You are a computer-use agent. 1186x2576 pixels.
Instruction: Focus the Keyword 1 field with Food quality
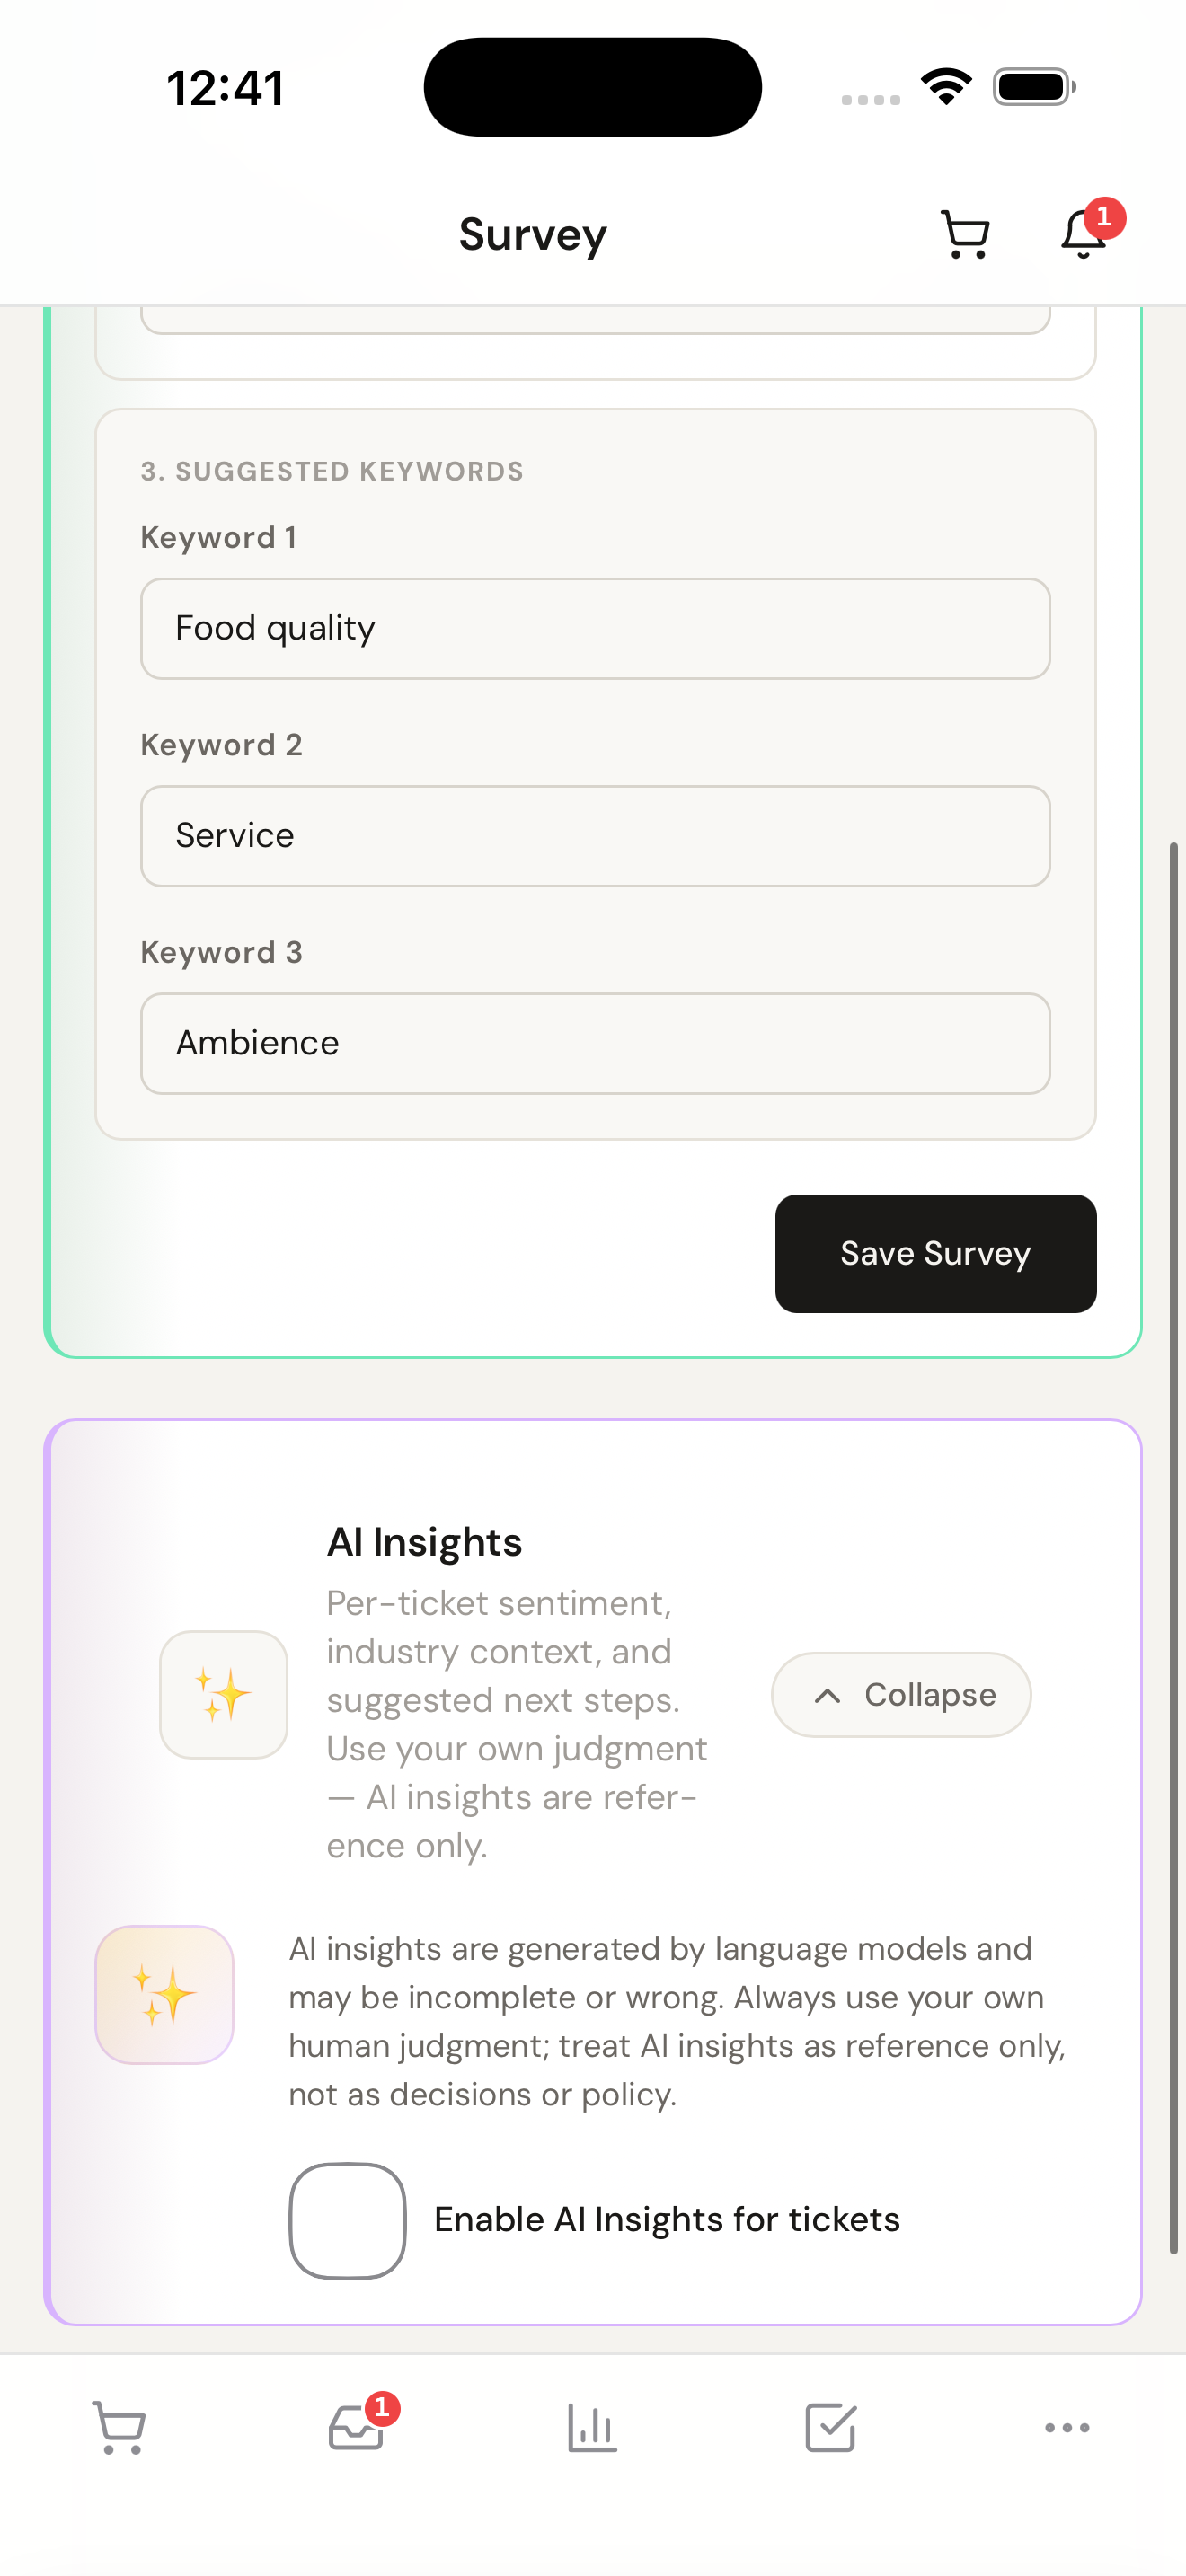(595, 629)
